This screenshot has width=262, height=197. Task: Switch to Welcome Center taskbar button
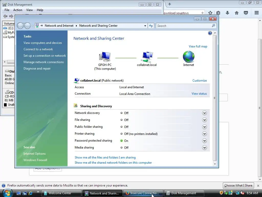pos(61,193)
